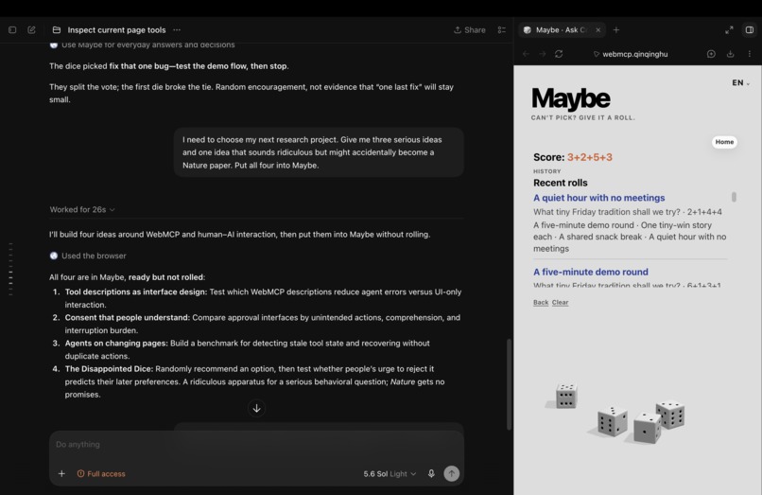This screenshot has height=495, width=762.
Task: Click the die showing a single pip
Action: tap(647, 428)
